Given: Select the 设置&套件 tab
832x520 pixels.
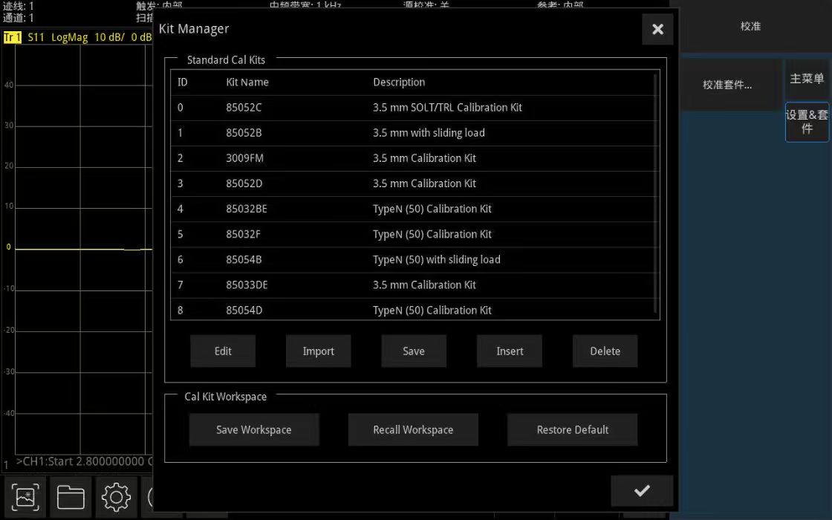Looking at the screenshot, I should tap(807, 122).
